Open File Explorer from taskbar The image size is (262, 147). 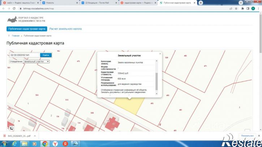point(25,144)
